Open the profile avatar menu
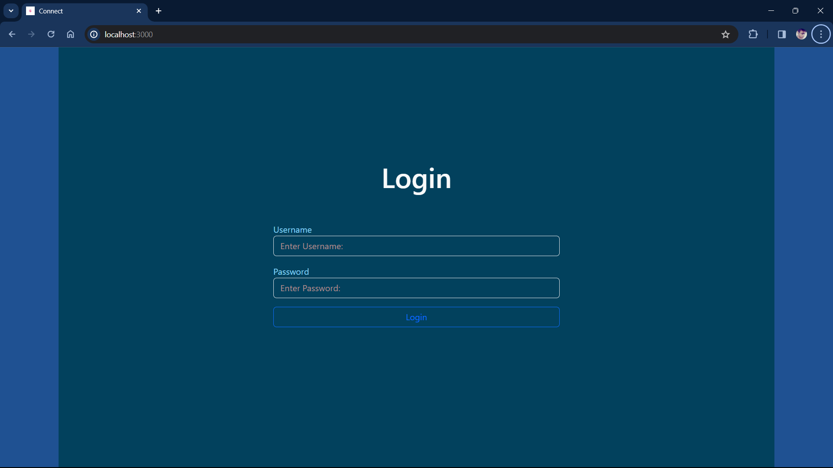The image size is (833, 468). [801, 34]
